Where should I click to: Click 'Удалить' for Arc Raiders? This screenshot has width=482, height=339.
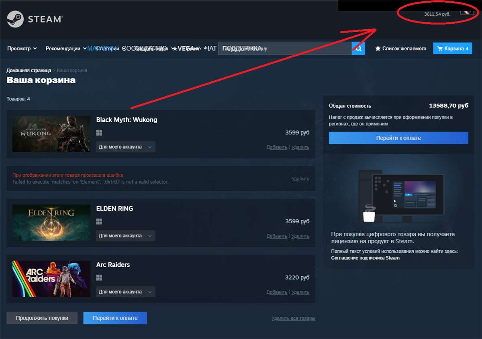[300, 292]
